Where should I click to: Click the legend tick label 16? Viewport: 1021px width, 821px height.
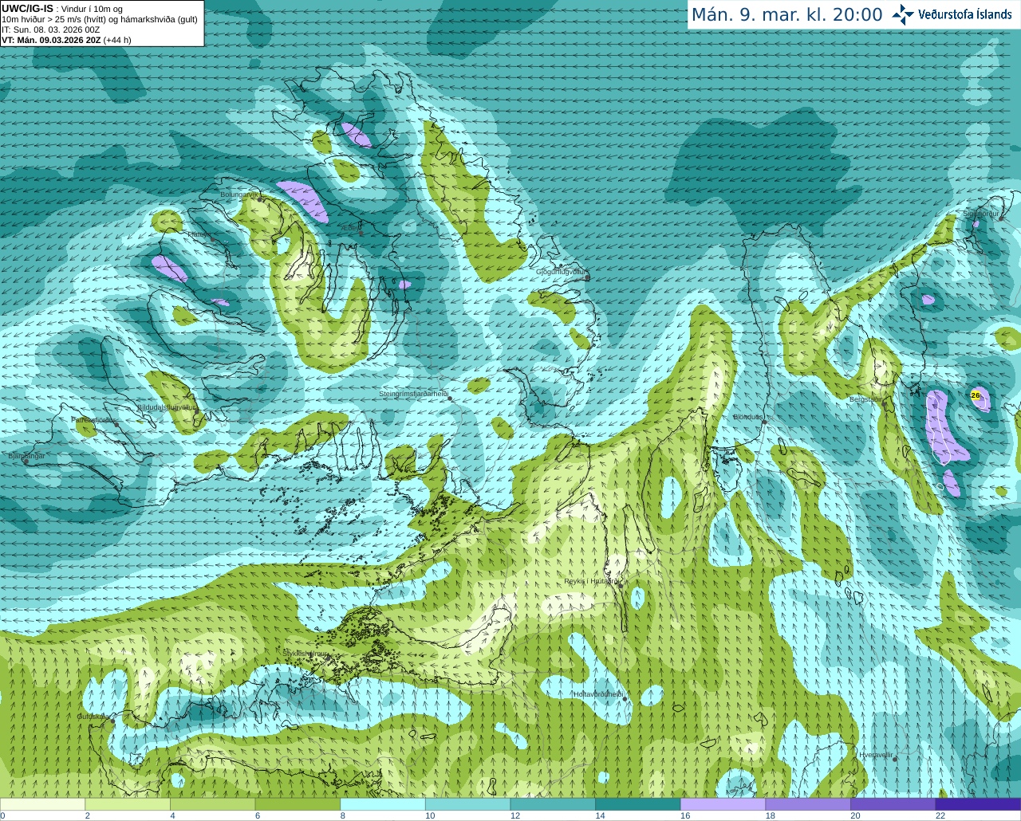(685, 815)
